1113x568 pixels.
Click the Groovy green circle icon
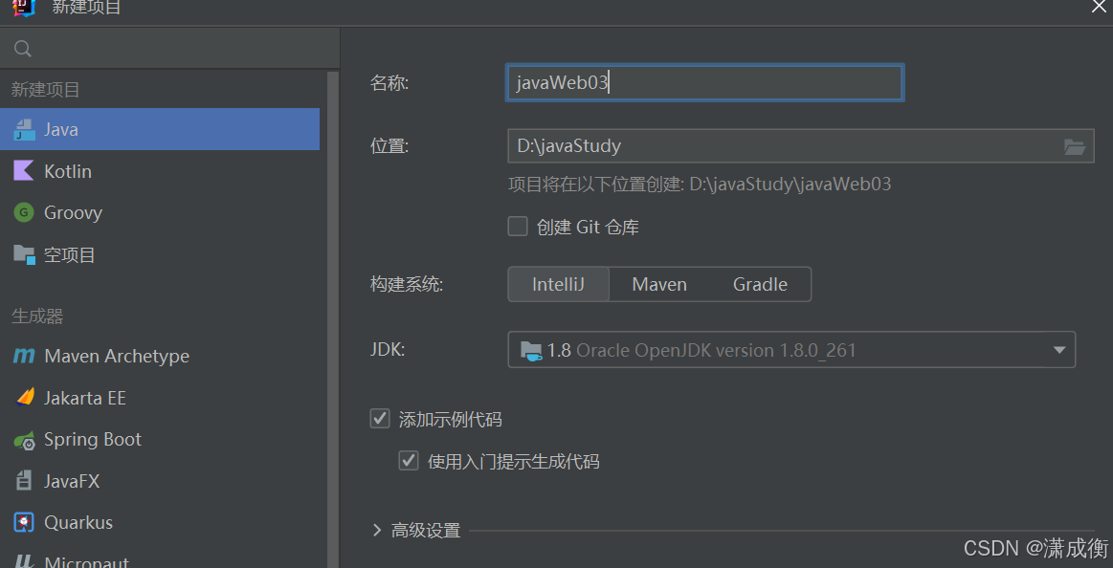[23, 212]
